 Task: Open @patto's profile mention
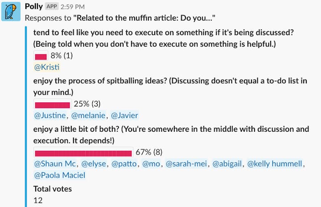124,164
